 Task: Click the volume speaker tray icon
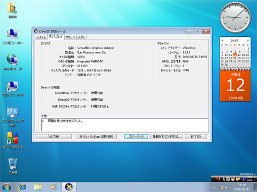click(226, 187)
